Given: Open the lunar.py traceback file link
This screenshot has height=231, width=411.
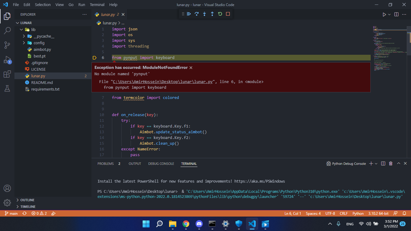Looking at the screenshot, I should 162,82.
